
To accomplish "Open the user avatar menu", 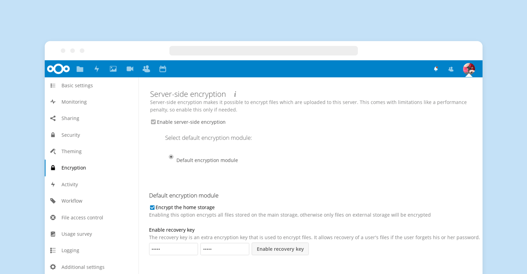I will (x=469, y=69).
